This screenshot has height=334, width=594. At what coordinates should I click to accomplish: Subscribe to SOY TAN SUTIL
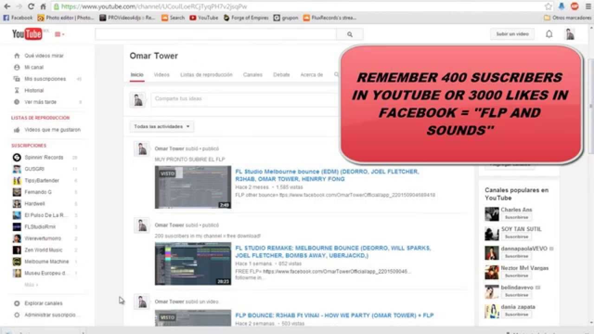tap(517, 237)
